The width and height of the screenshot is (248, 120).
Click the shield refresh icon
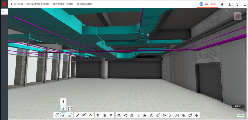190,115
